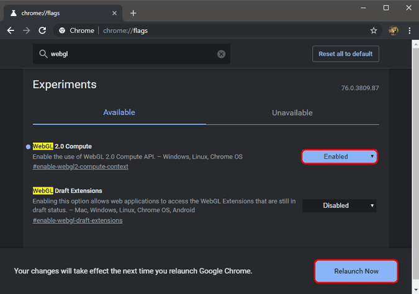Switch to the Unavailable tab
The width and height of the screenshot is (419, 294).
[292, 113]
